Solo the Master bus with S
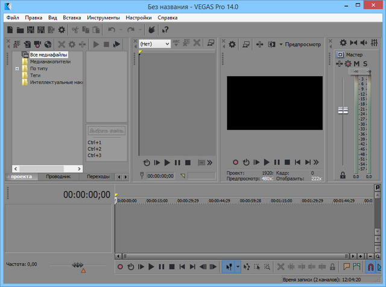The image size is (386, 287). tap(365, 64)
